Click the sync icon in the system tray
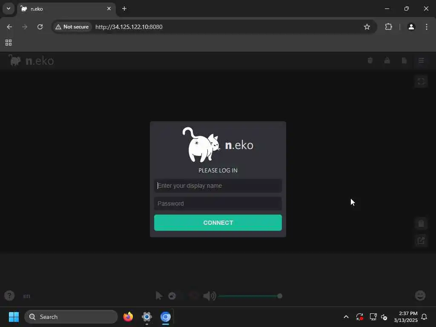Screen dimensions: 436x327 [x=359, y=317]
